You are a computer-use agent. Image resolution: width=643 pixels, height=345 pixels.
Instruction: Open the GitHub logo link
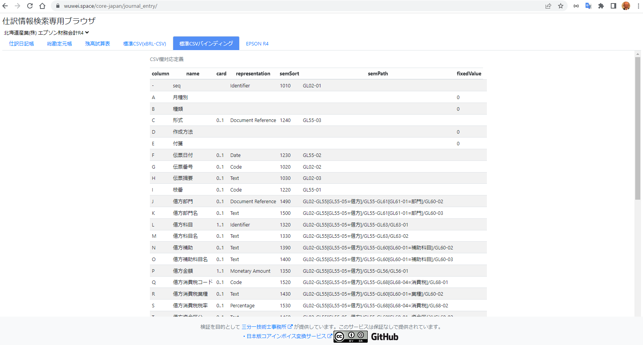click(x=384, y=337)
